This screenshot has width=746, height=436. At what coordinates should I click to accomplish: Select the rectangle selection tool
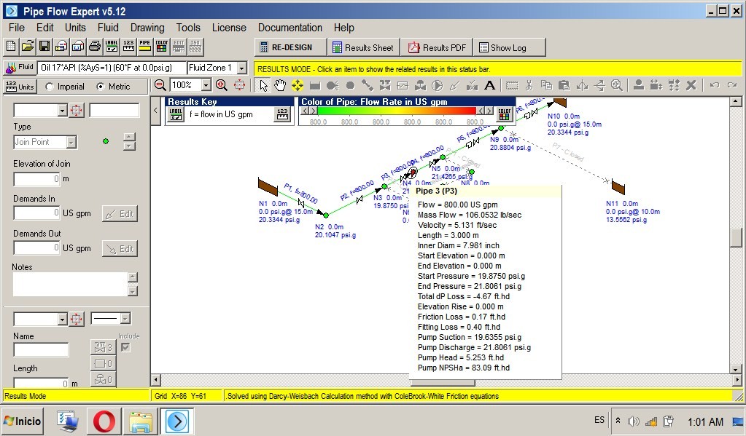pyautogui.click(x=512, y=85)
